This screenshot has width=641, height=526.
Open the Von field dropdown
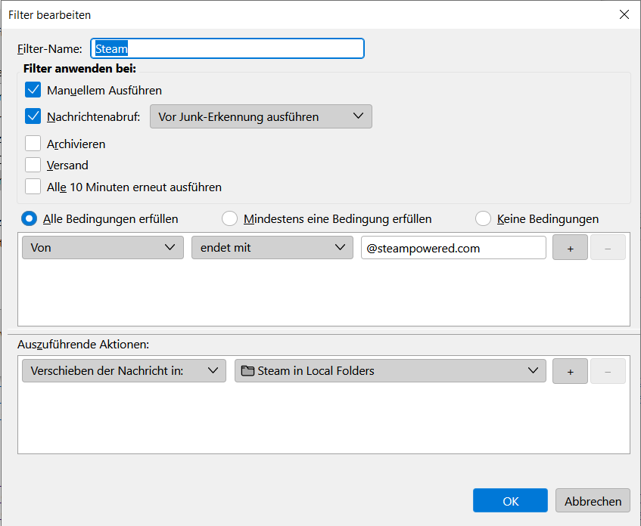coord(103,247)
